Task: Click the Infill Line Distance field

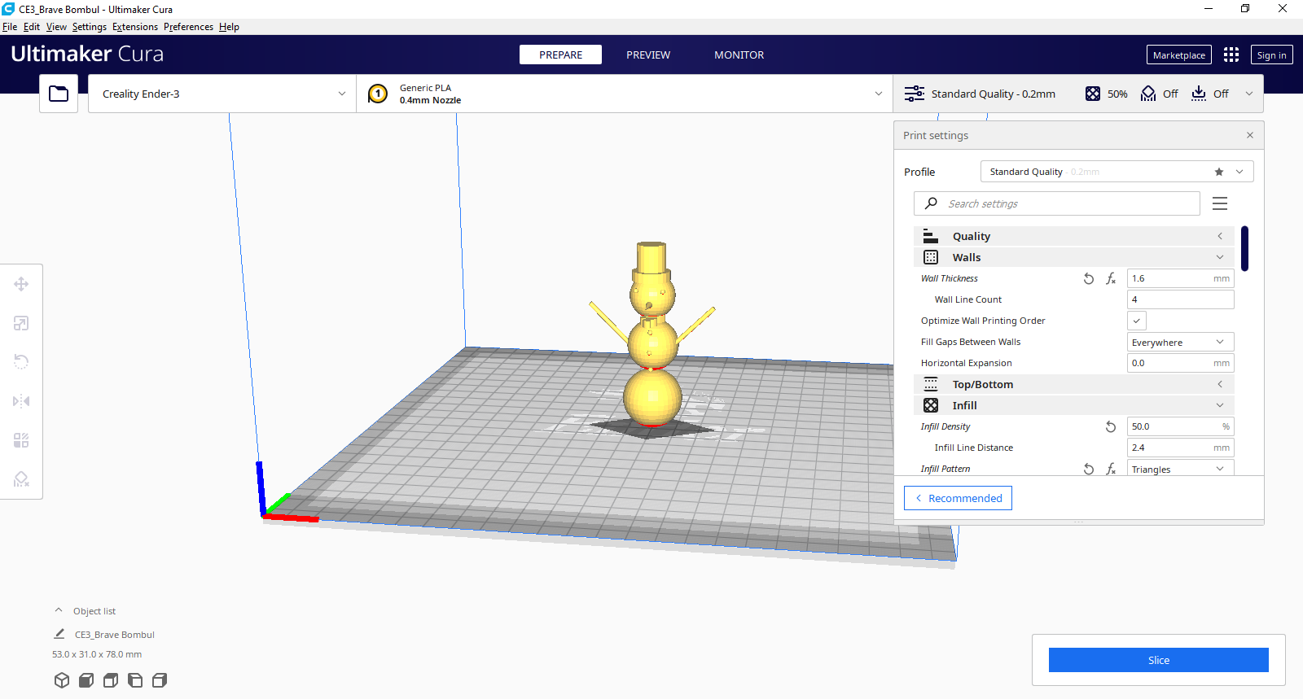Action: pos(1181,448)
